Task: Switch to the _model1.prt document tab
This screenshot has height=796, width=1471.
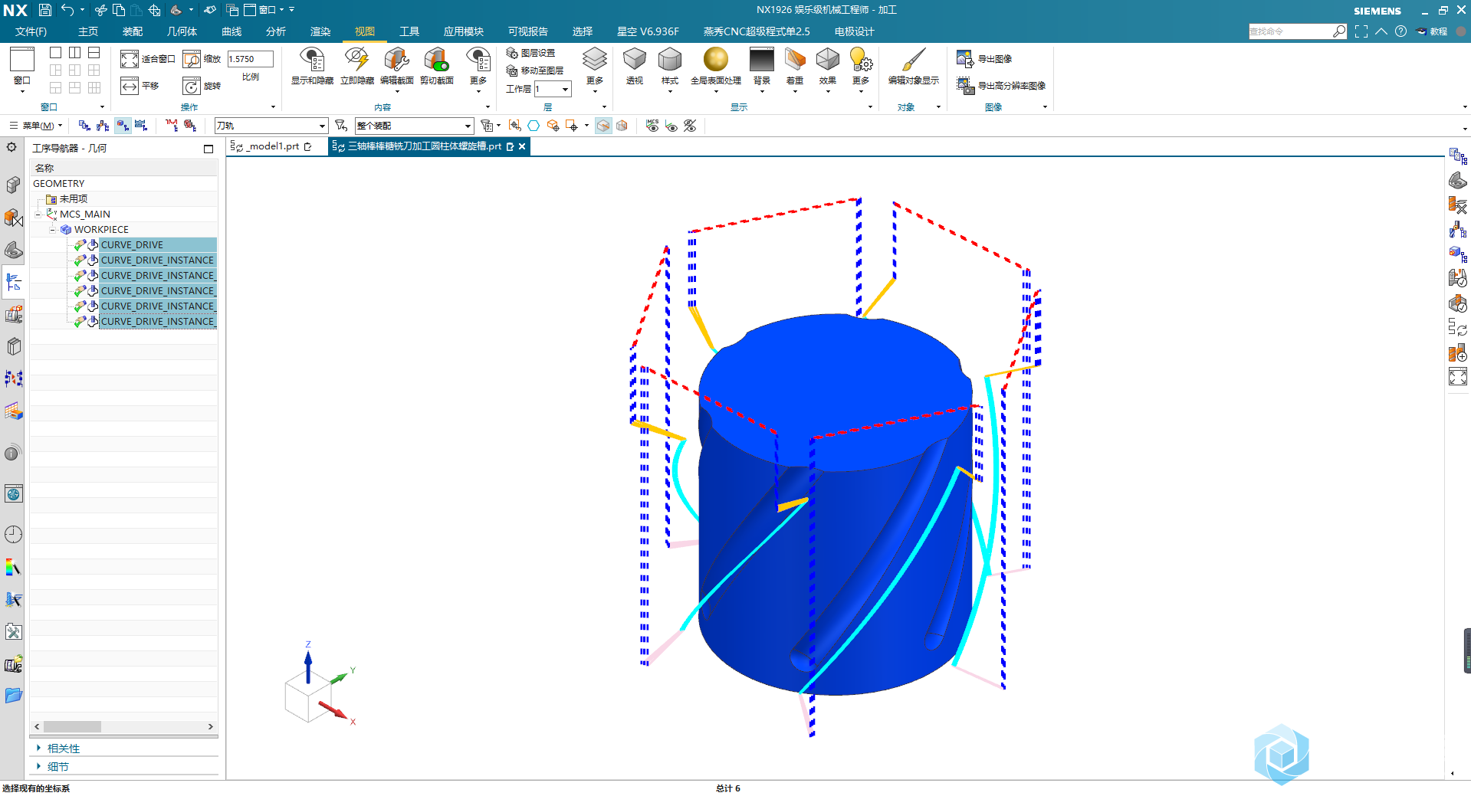Action: (x=272, y=146)
